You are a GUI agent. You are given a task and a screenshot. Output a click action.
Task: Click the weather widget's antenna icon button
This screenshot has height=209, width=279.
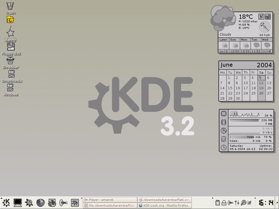(x=261, y=17)
